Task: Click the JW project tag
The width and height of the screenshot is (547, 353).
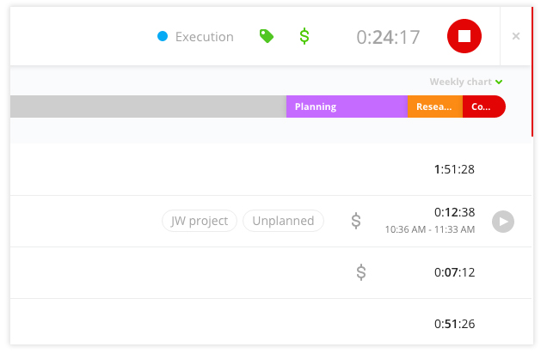Action: coord(200,221)
